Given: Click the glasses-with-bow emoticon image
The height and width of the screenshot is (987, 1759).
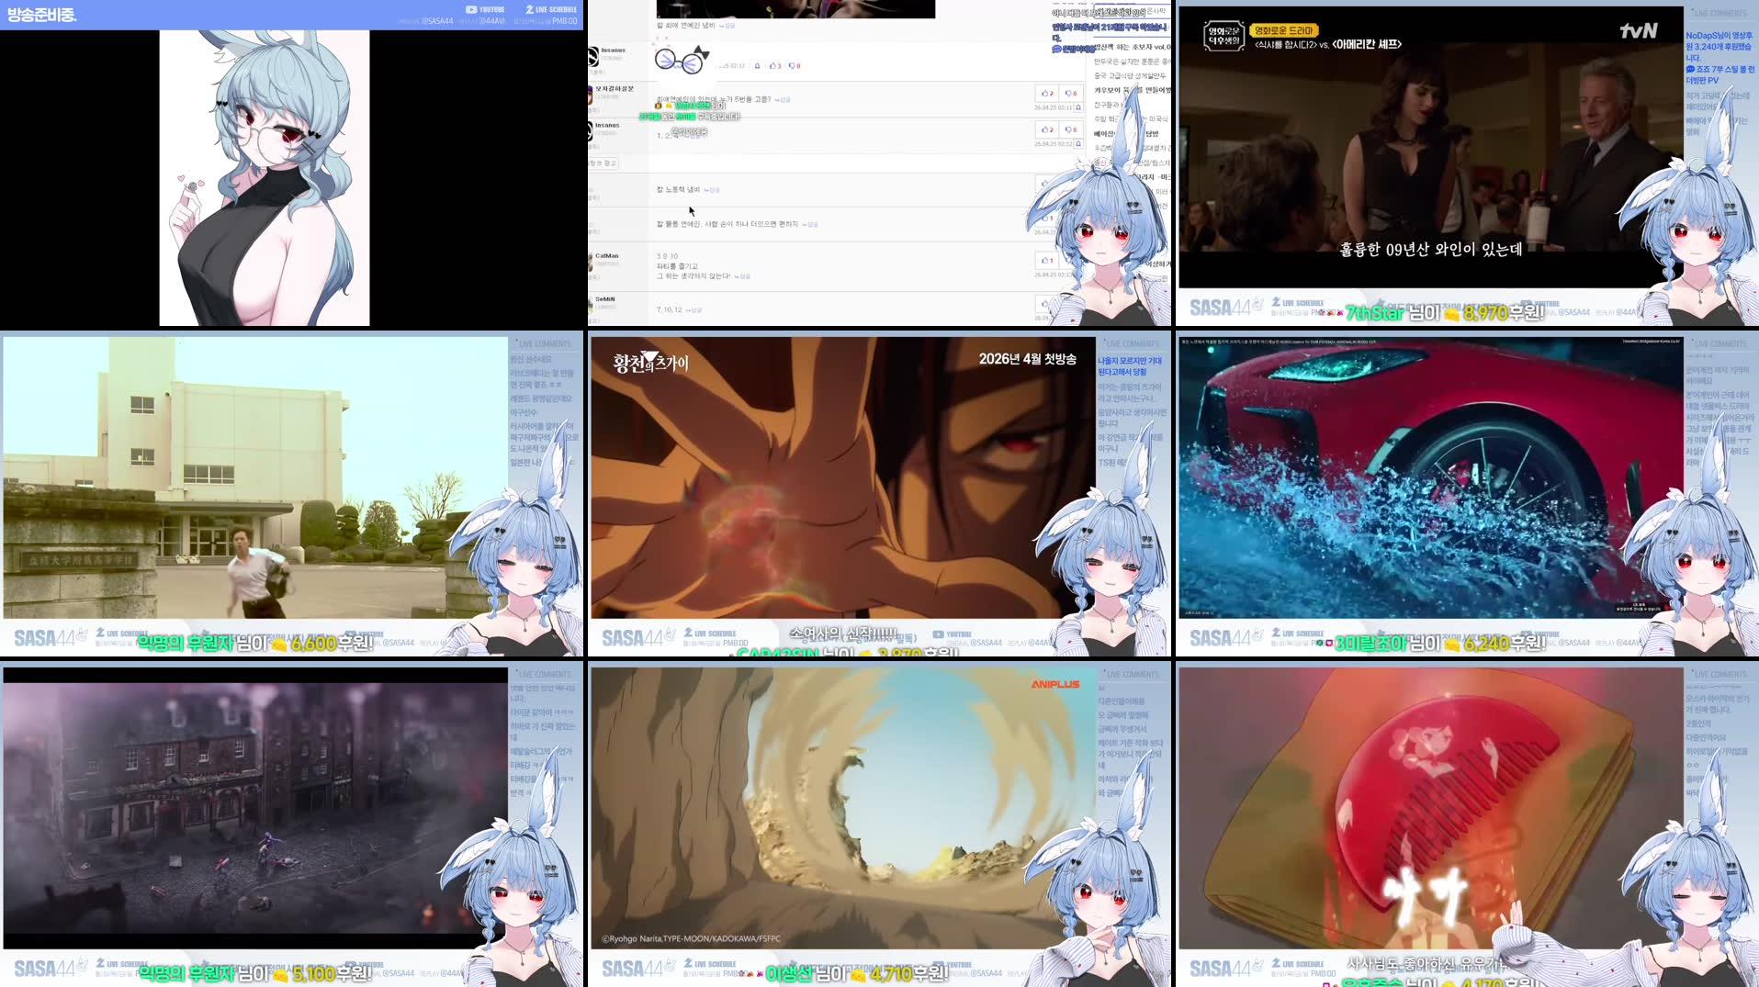Looking at the screenshot, I should 682,60.
